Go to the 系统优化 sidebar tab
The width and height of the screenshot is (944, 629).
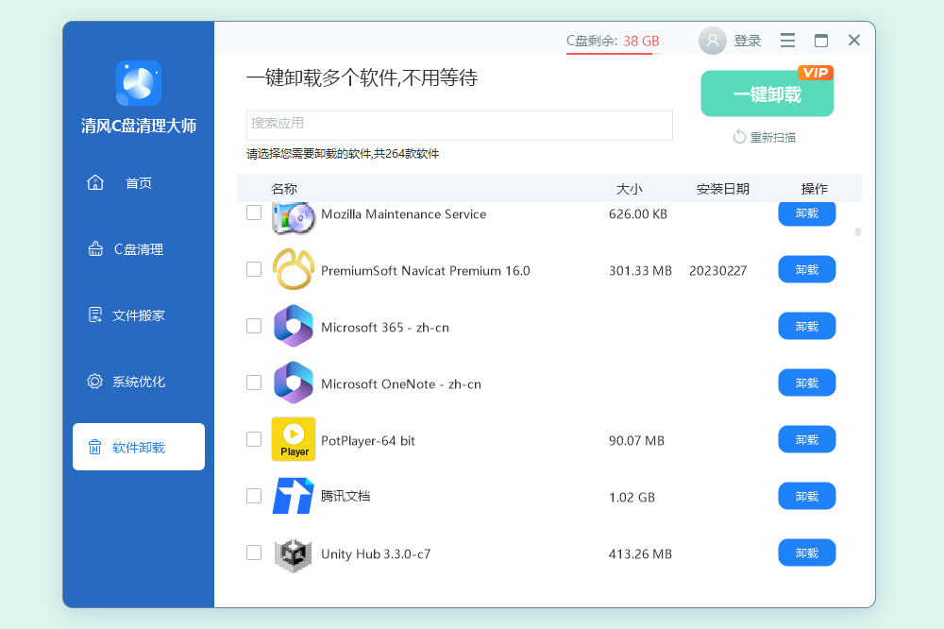(138, 382)
